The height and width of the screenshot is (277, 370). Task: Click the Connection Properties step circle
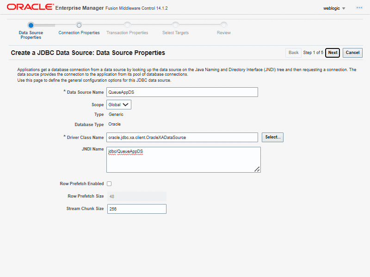(x=79, y=25)
